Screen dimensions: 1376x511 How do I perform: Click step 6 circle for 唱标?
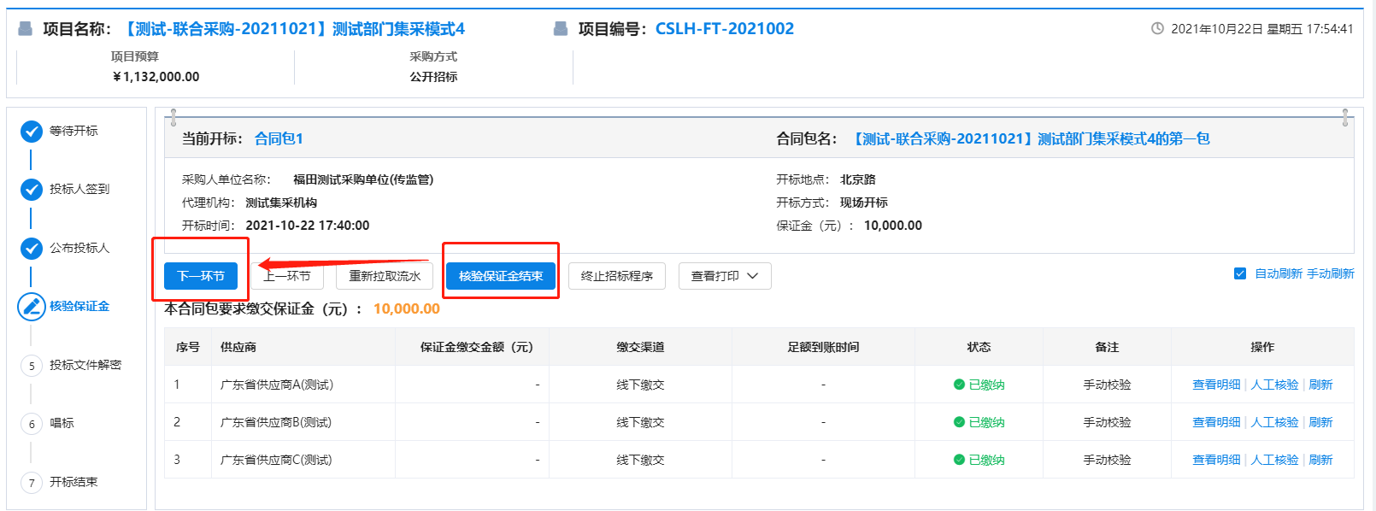[x=32, y=424]
